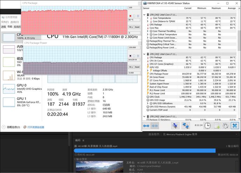The width and height of the screenshot is (241, 173).
Task: Collapse third CPU [#0] group near bottom
Action: (x=144, y=117)
